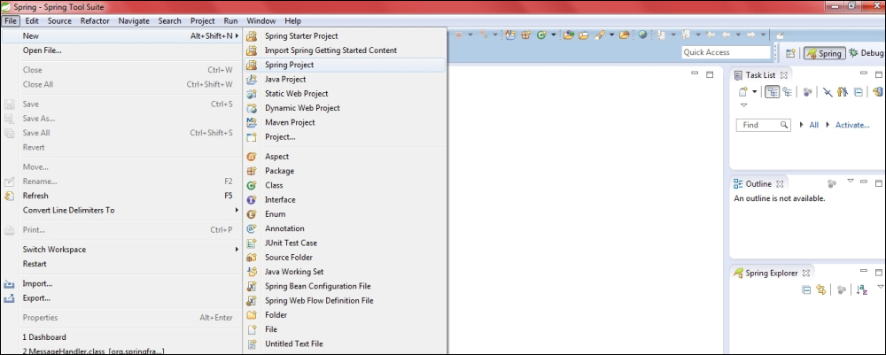This screenshot has width=886, height=355.
Task: Open the Help menu
Action: tap(292, 21)
